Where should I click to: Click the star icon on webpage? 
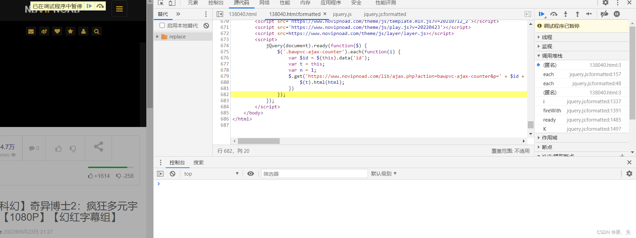70,31
